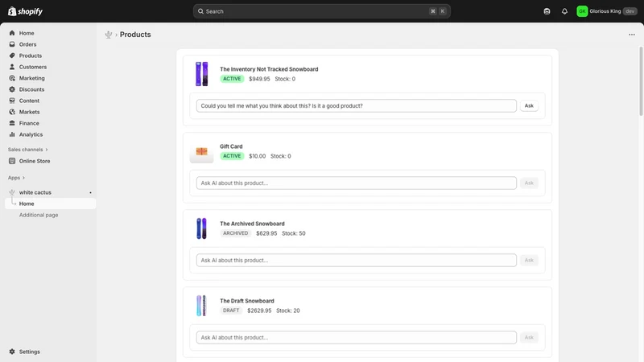Go to the Additional page item

(39, 215)
